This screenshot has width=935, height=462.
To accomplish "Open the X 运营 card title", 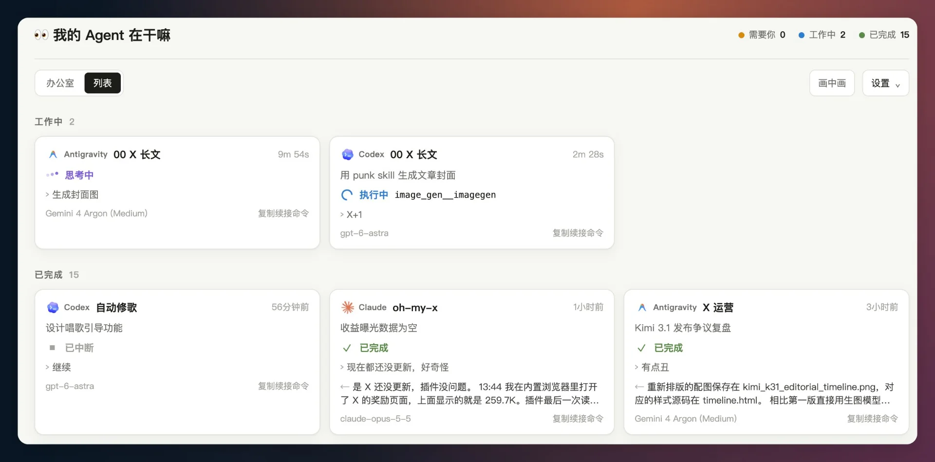I will [718, 307].
